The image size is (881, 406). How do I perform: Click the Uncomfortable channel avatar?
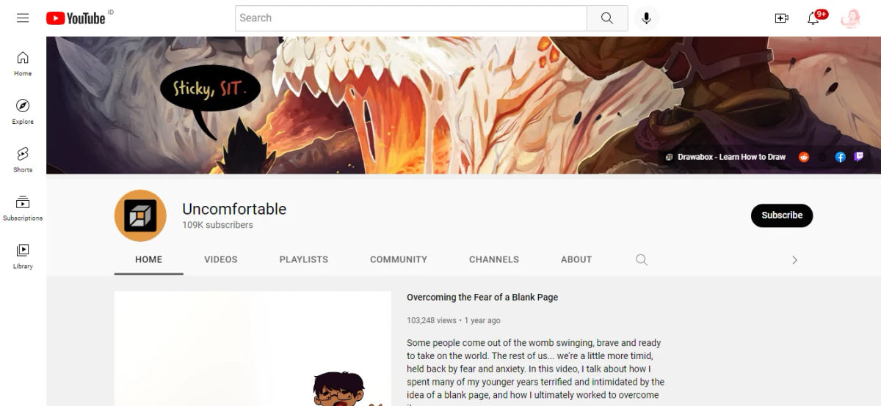pyautogui.click(x=140, y=215)
